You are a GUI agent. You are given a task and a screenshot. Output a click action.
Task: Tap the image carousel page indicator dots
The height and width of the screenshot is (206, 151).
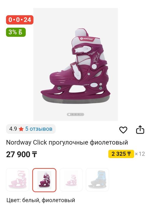click(75, 114)
